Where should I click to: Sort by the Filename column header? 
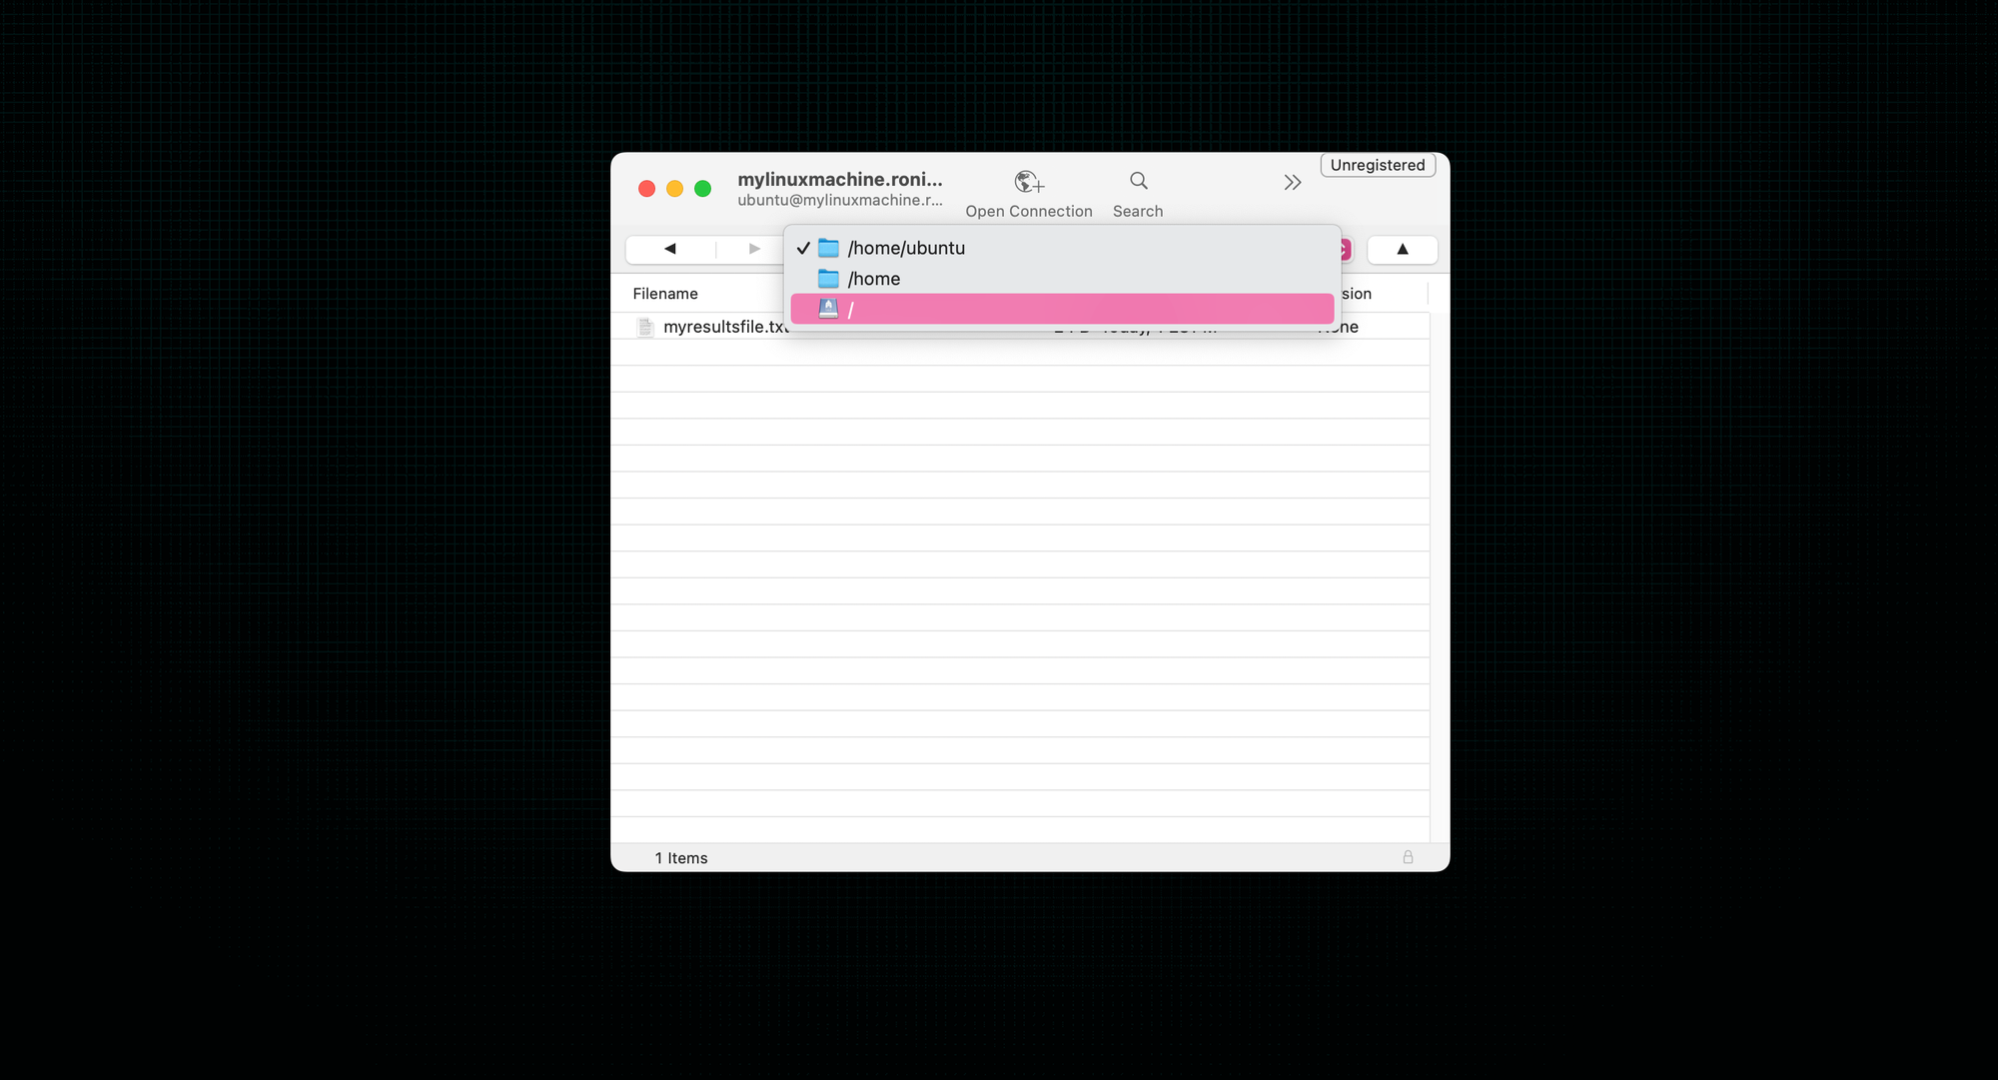click(x=665, y=294)
